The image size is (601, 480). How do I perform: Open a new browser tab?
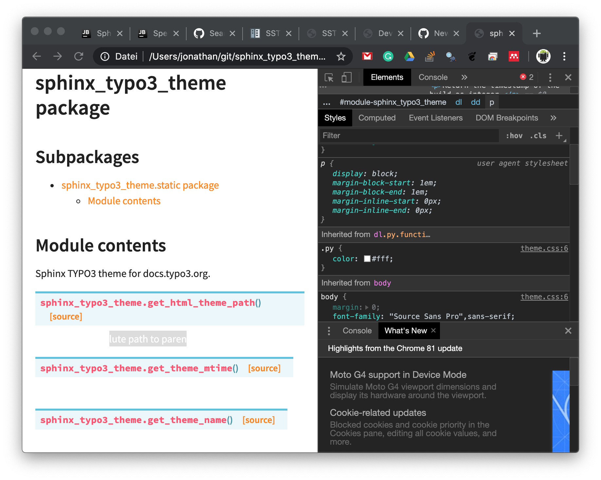click(x=537, y=33)
